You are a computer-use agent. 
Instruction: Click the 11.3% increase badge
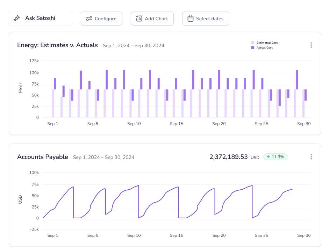pos(276,157)
